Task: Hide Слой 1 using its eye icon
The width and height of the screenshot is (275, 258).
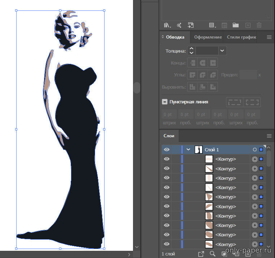Action: [167, 150]
